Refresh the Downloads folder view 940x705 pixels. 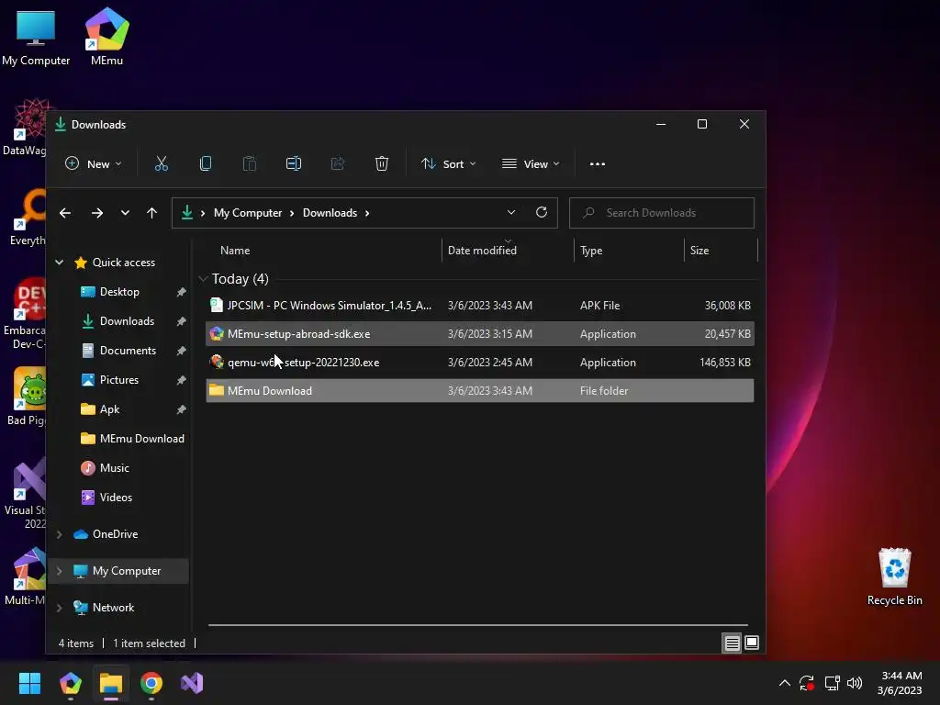[542, 212]
